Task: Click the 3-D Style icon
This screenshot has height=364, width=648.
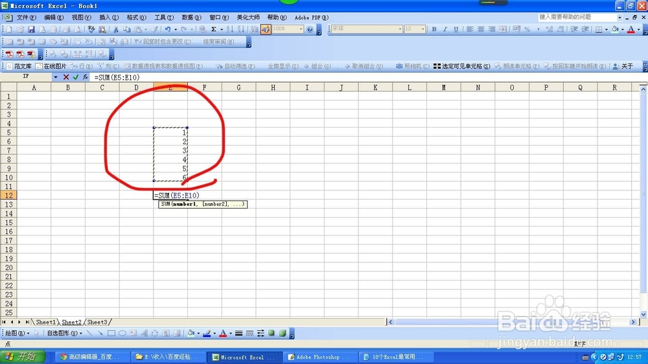Action: click(283, 333)
